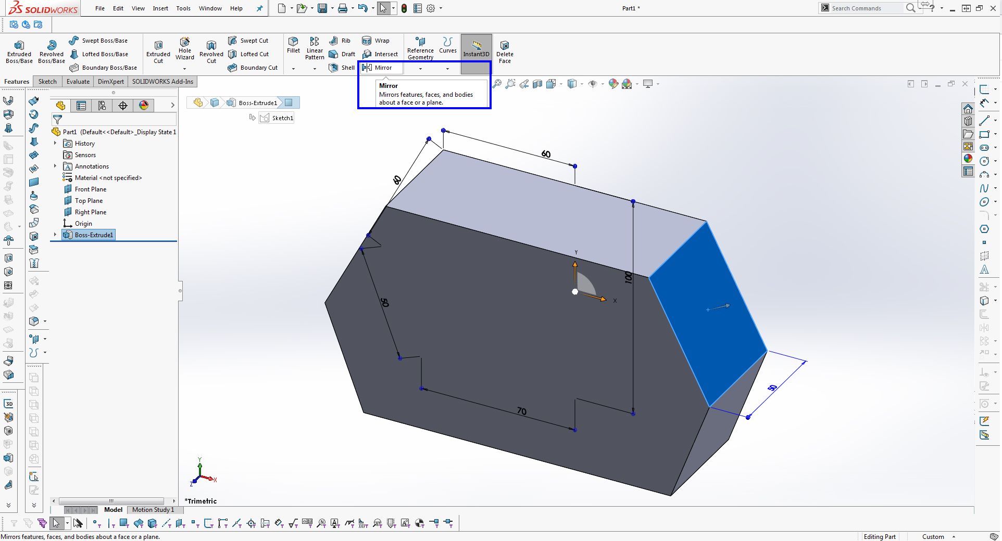Open the DimXpertManager tab icon
The width and height of the screenshot is (1002, 541).
pos(123,106)
